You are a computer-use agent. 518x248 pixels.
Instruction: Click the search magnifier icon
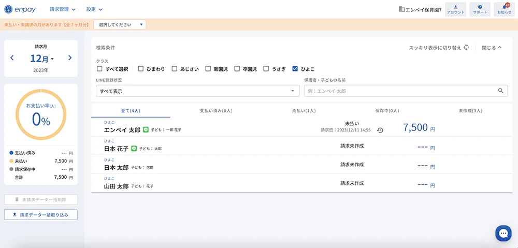(x=501, y=91)
